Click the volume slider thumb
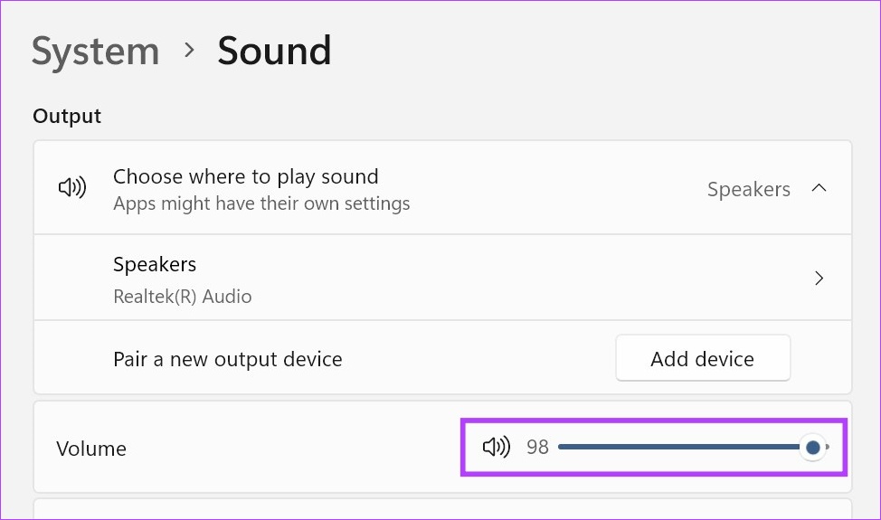This screenshot has height=520, width=881. [x=812, y=447]
